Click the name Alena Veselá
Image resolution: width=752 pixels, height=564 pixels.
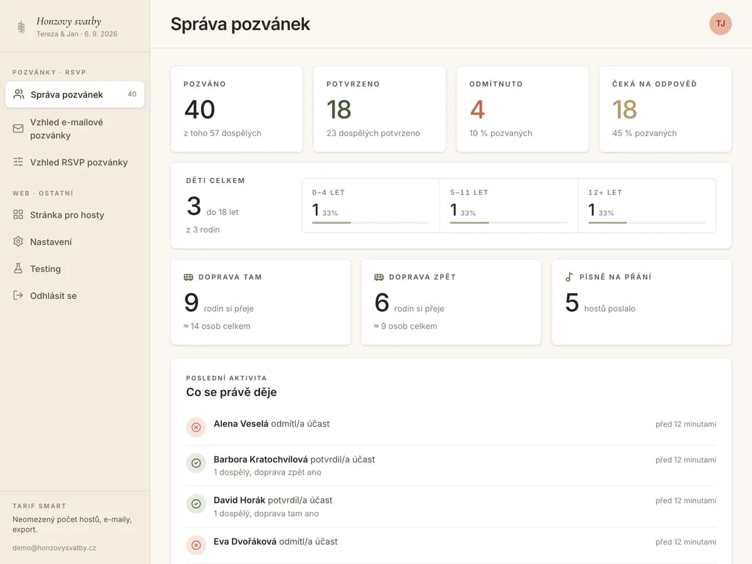tap(241, 424)
